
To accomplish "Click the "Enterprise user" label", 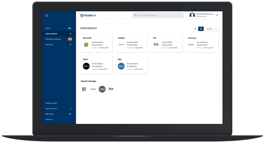I will [201, 16].
